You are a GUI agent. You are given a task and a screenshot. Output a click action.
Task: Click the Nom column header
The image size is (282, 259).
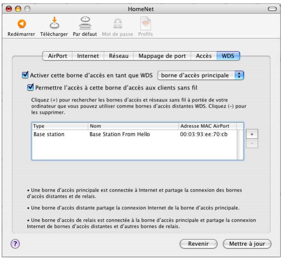(x=133, y=126)
